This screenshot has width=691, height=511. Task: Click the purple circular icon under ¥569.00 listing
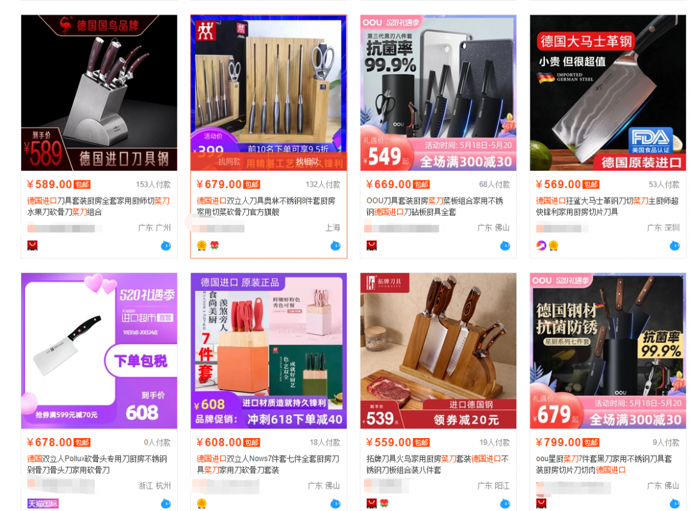[541, 246]
